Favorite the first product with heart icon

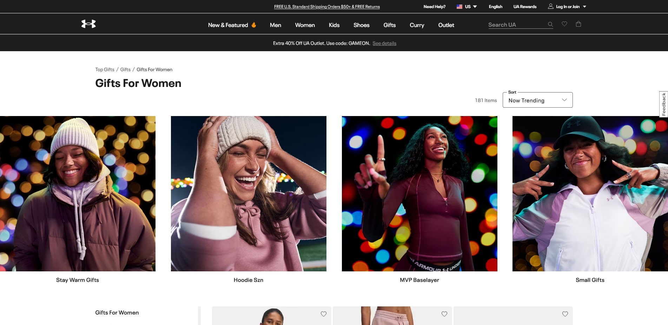click(324, 314)
